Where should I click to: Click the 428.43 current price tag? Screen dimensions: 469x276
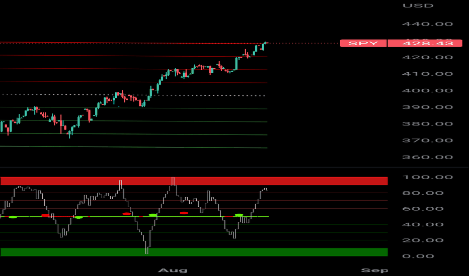pyautogui.click(x=425, y=43)
